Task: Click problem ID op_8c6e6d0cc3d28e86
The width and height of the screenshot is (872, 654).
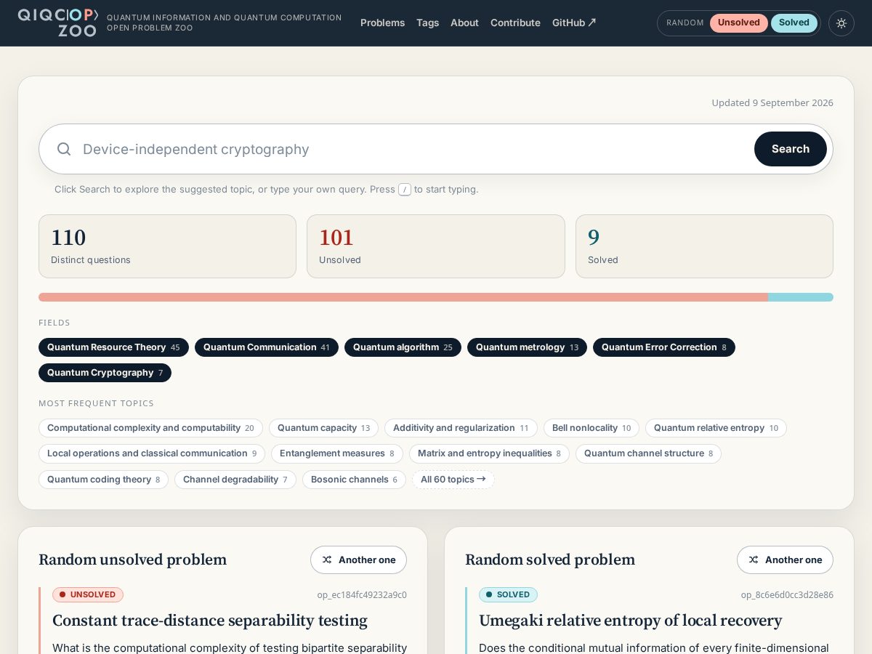Action: (x=787, y=594)
